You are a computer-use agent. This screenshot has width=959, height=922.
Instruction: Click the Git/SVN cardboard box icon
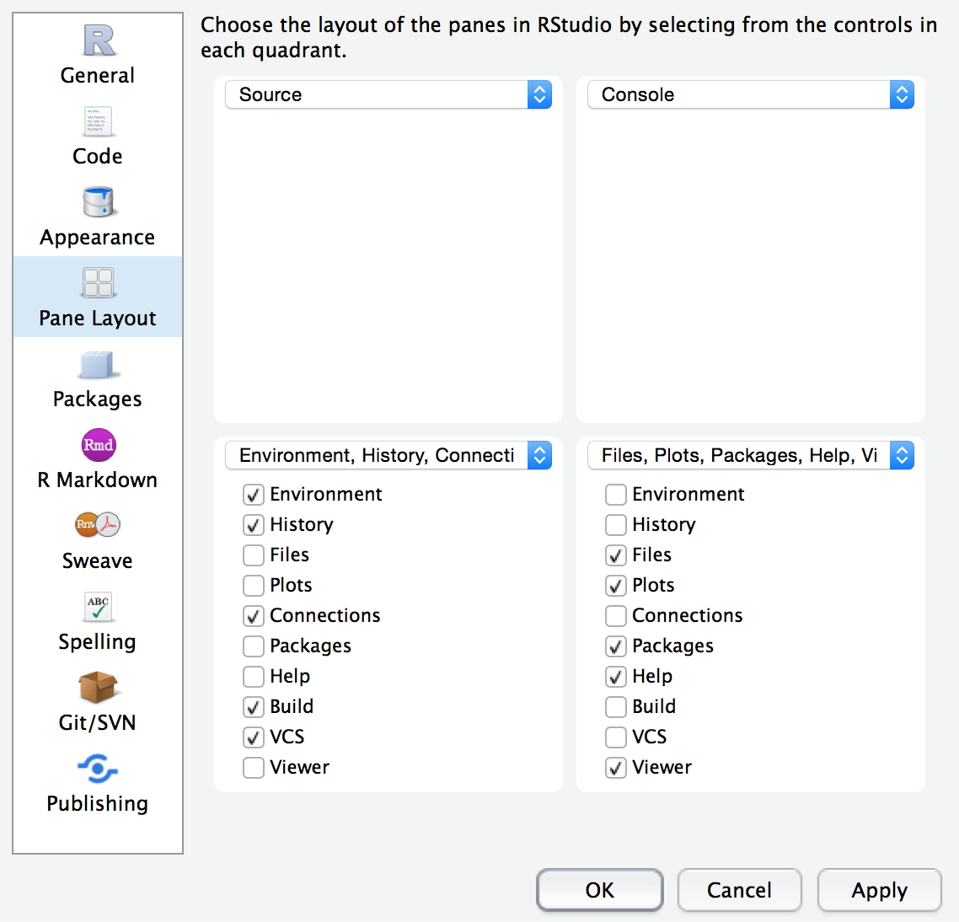click(99, 688)
